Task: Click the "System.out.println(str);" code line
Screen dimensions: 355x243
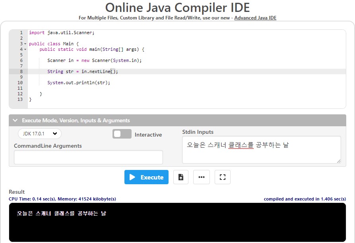Action: pyautogui.click(x=79, y=83)
